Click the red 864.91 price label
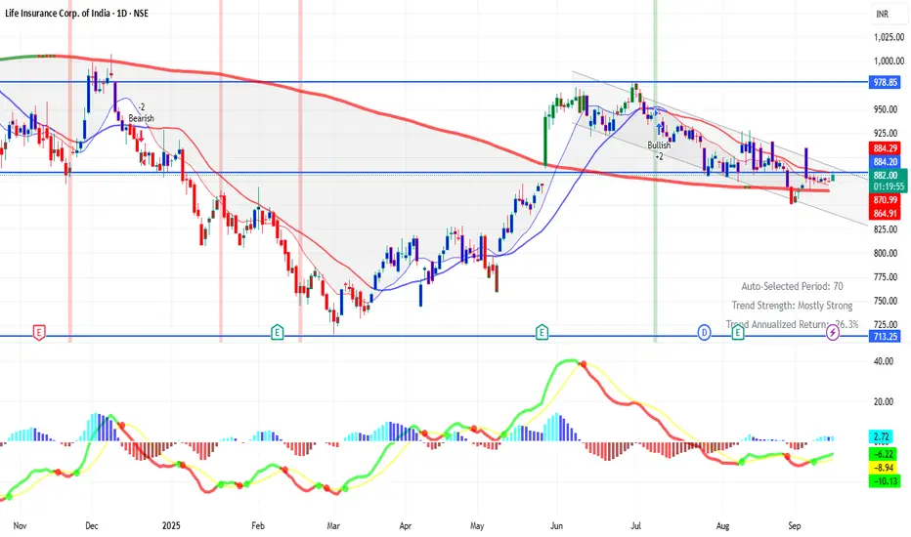The height and width of the screenshot is (537, 911). (x=885, y=213)
